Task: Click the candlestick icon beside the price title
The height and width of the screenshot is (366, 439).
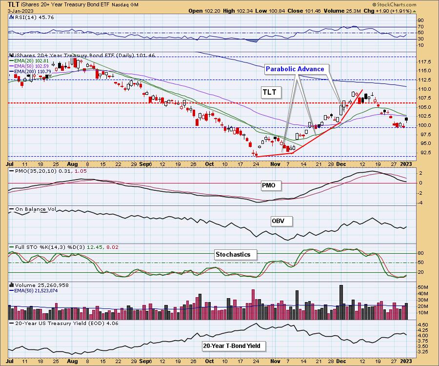Action: click(11, 55)
